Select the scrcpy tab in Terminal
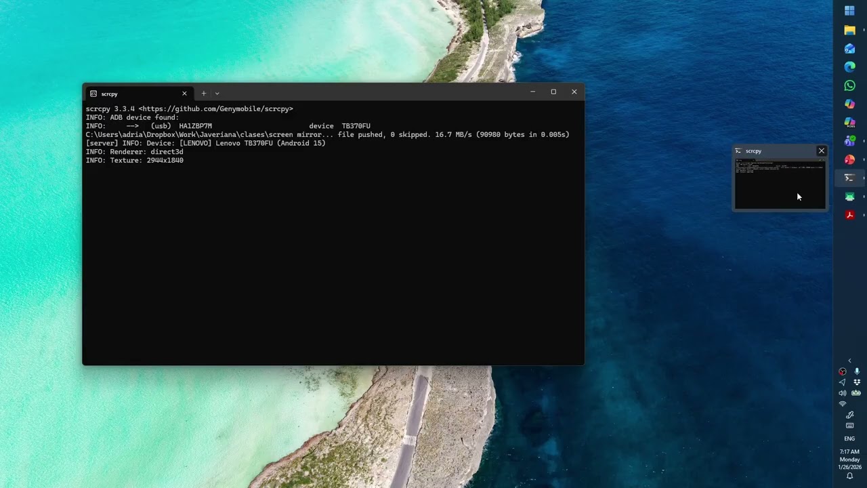Image resolution: width=867 pixels, height=488 pixels. tap(138, 94)
